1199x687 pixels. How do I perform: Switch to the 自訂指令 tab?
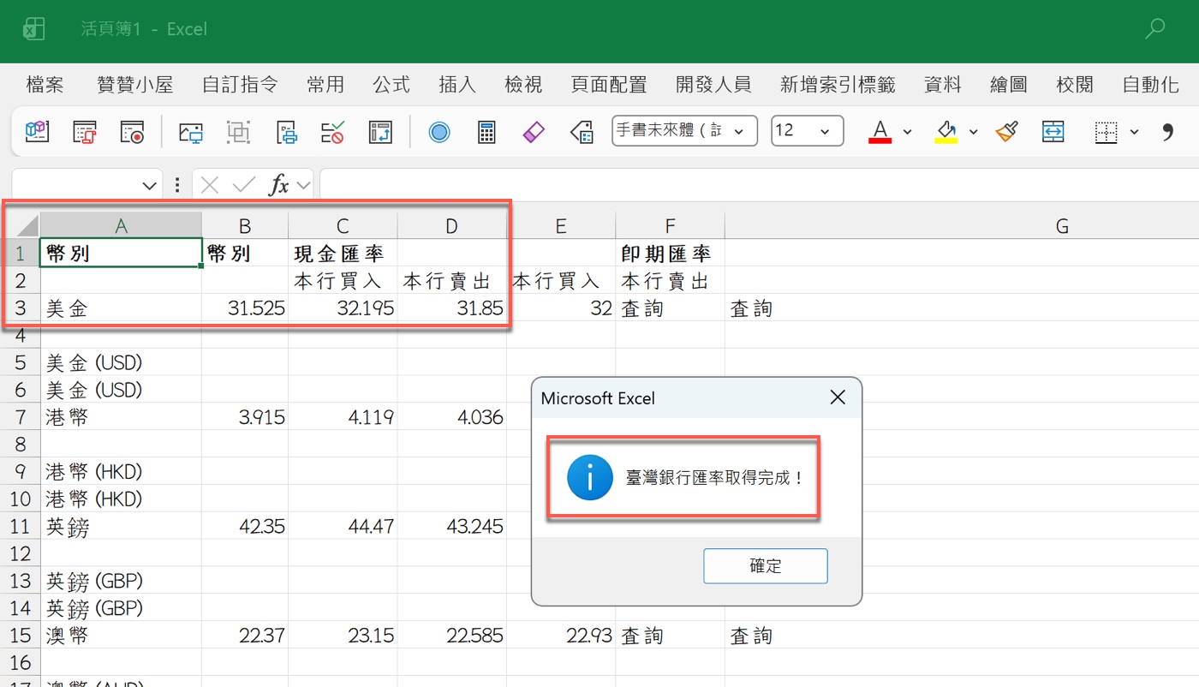pos(240,84)
